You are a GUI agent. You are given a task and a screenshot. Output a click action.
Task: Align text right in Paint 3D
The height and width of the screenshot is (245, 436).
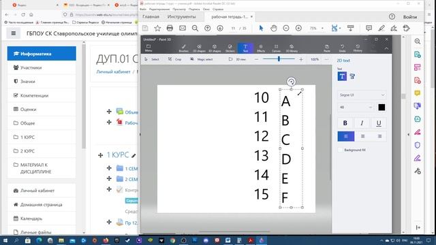tap(379, 136)
